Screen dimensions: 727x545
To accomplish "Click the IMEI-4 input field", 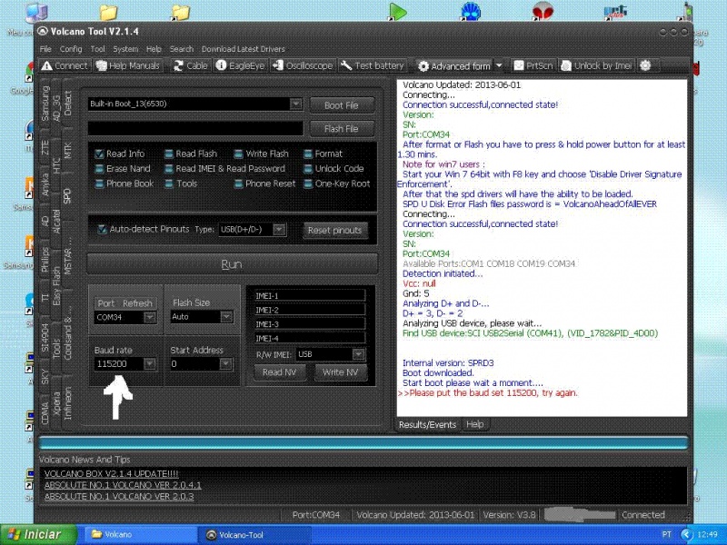I will [x=309, y=338].
